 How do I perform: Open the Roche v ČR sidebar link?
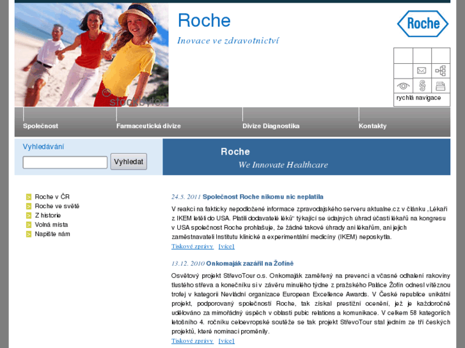(x=52, y=197)
